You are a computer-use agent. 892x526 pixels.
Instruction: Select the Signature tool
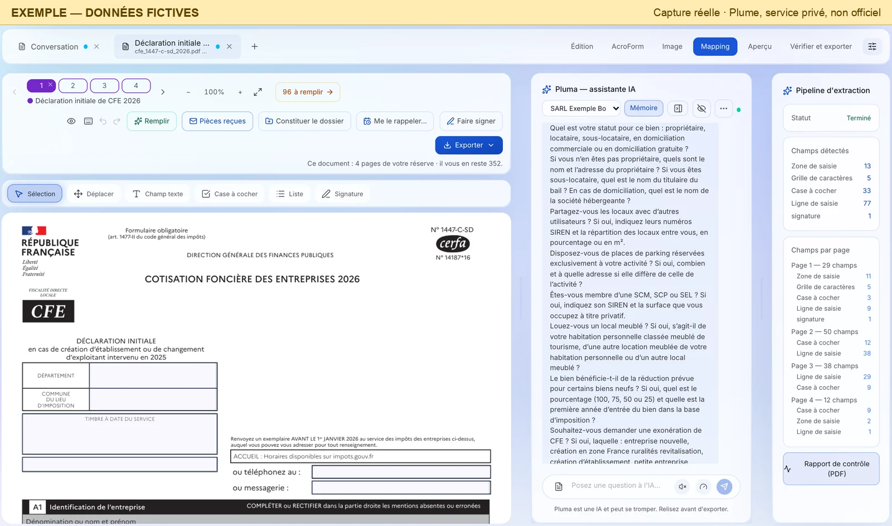coord(342,194)
